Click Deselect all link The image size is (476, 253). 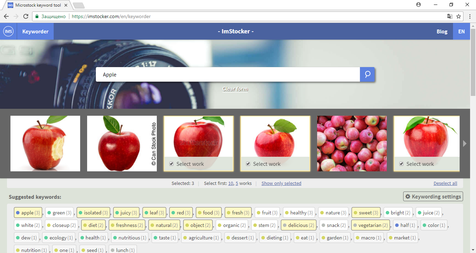tap(445, 183)
